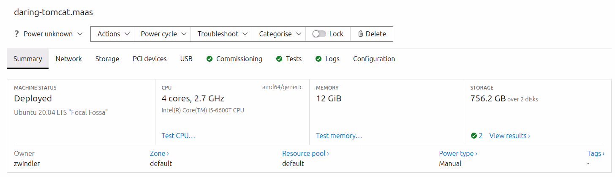The width and height of the screenshot is (615, 177).
Task: Go to the Configuration tab
Action: point(374,59)
